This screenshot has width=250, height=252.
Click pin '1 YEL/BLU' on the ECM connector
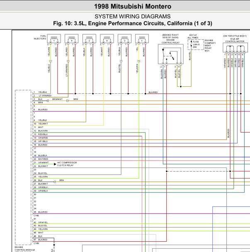[x=40, y=92]
